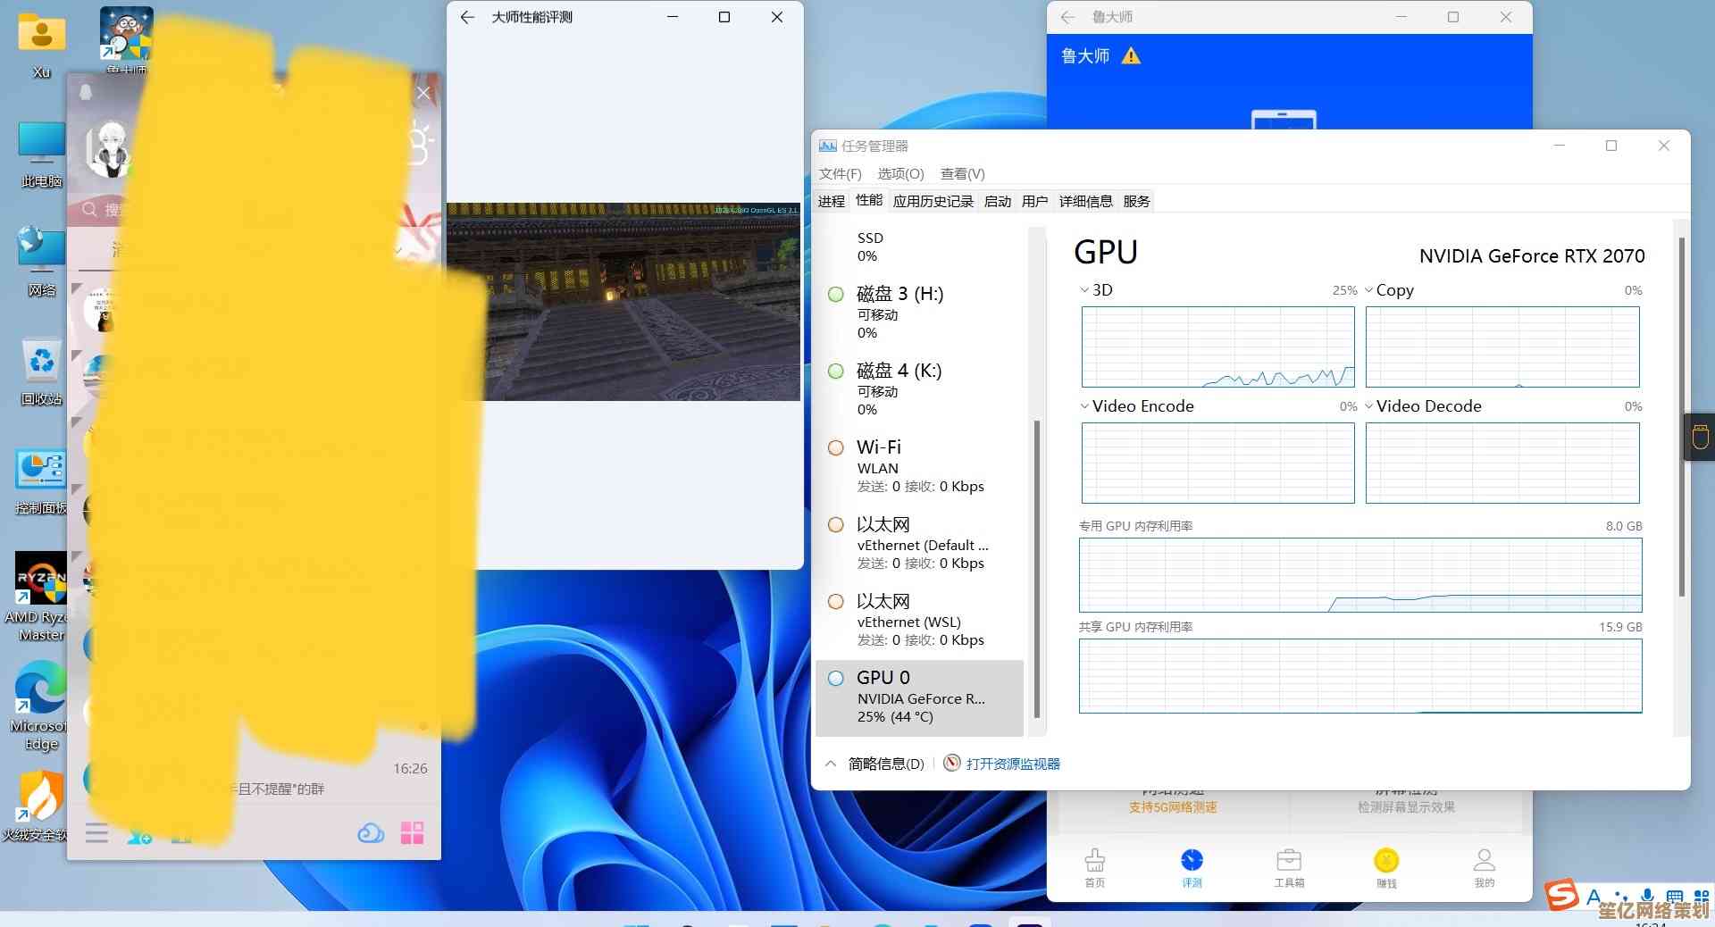Toggle Sogou microphone voice input
1715x927 pixels.
pos(1647,896)
